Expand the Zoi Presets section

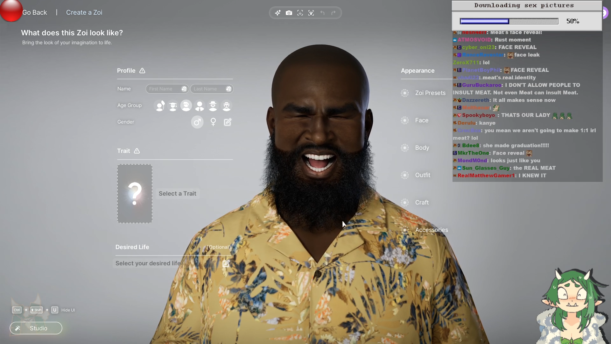pyautogui.click(x=430, y=93)
